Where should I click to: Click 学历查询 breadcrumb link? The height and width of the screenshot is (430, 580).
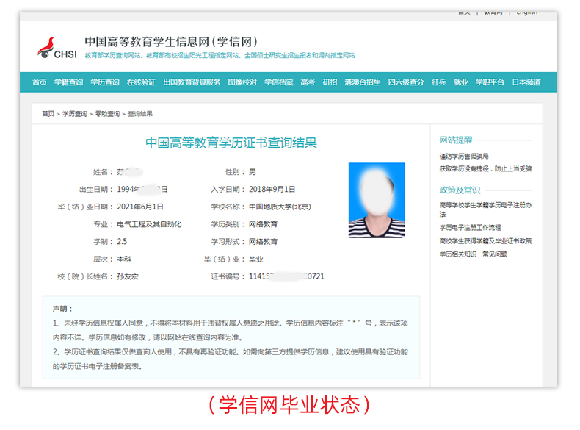point(75,114)
